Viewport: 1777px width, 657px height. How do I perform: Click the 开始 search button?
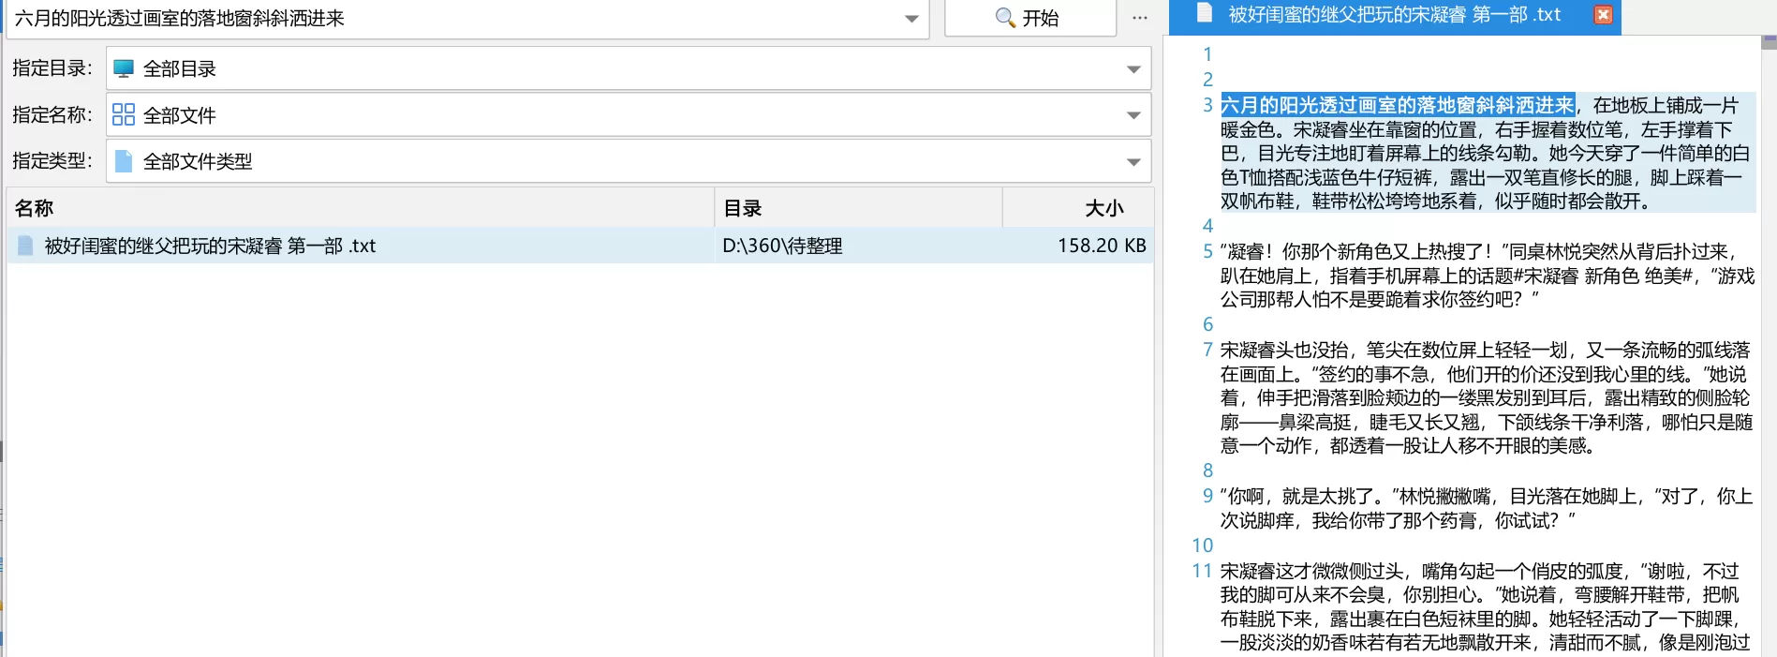coord(1029,18)
